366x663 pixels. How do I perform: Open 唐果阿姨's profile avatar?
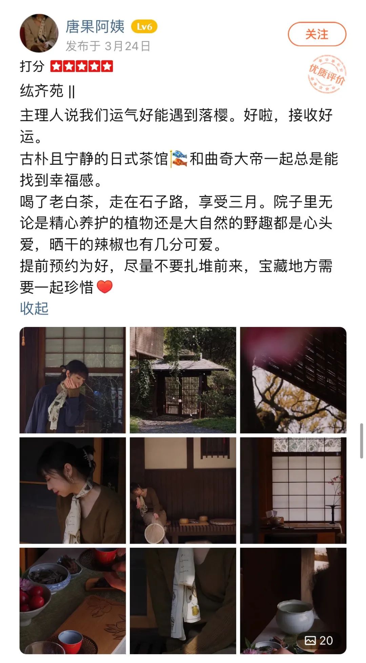click(39, 33)
